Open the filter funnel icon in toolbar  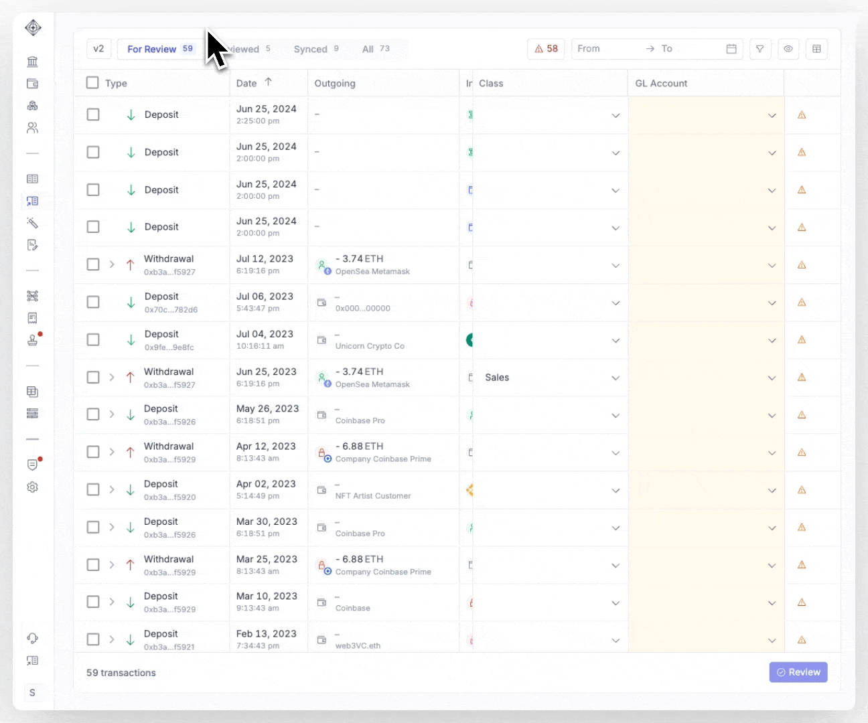[760, 48]
